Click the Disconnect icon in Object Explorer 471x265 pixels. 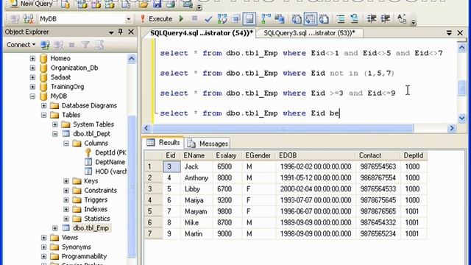(x=59, y=45)
